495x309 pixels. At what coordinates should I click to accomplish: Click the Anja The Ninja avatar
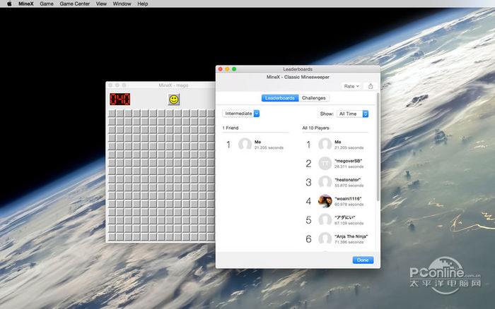[325, 239]
